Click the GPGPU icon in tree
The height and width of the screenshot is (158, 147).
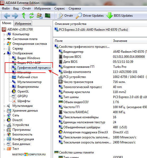[14, 96]
